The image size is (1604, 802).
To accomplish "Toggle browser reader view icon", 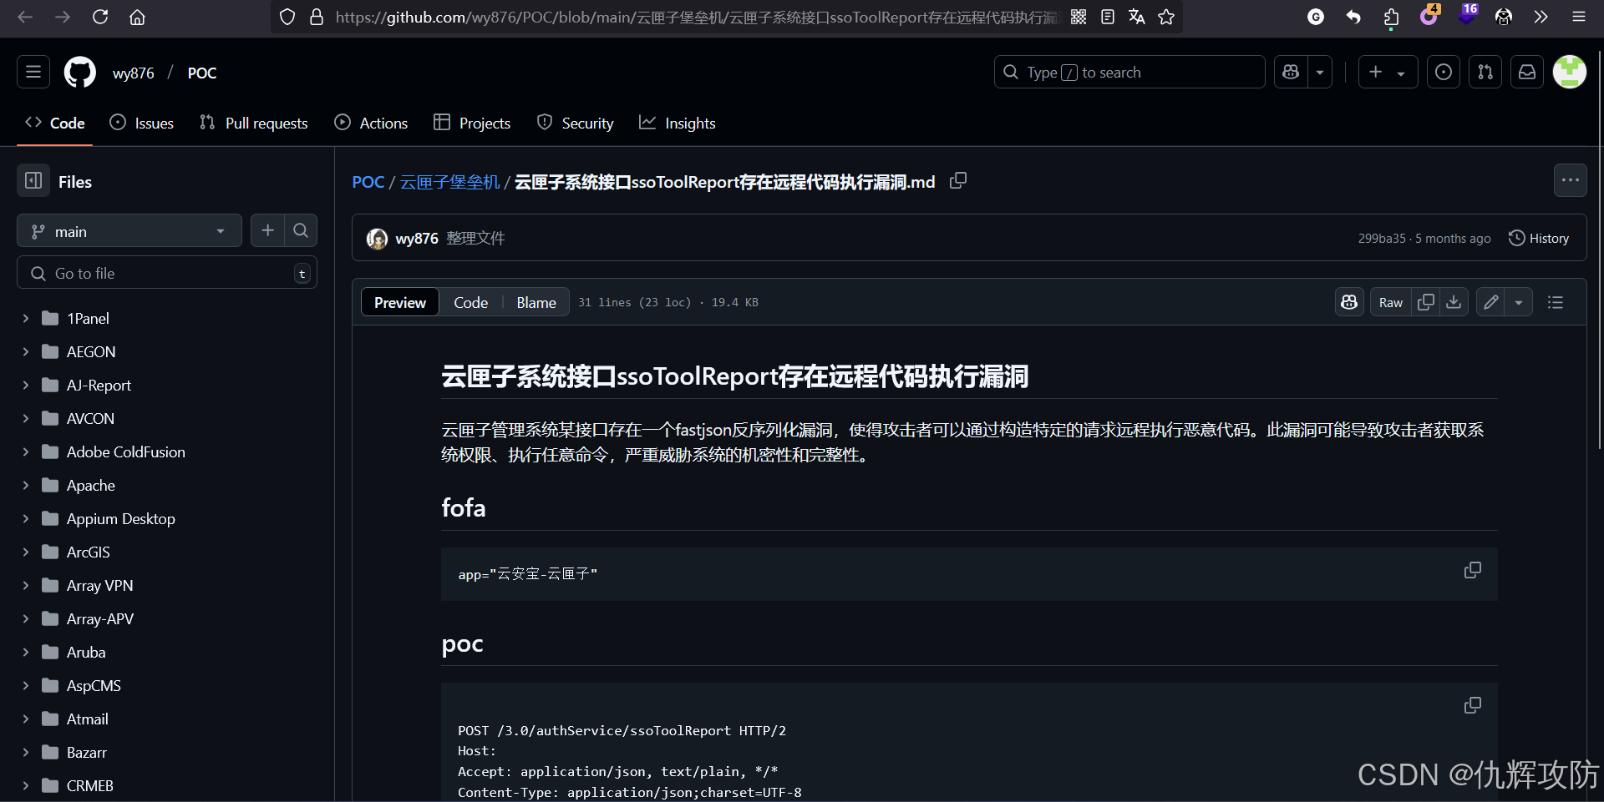I will (x=1108, y=17).
